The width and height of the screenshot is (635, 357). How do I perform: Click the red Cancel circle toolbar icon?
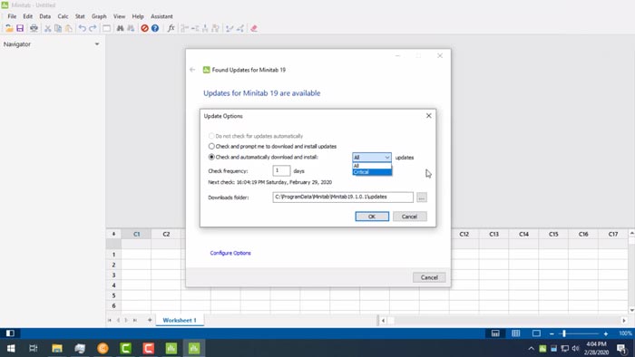point(144,28)
